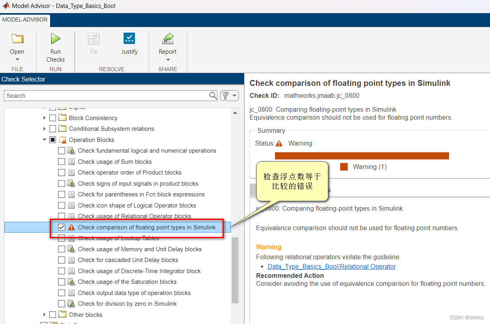Viewport: 490px width, 324px height.
Task: Click icon beside Check usage of the Saturation blocks
Action: (x=72, y=282)
